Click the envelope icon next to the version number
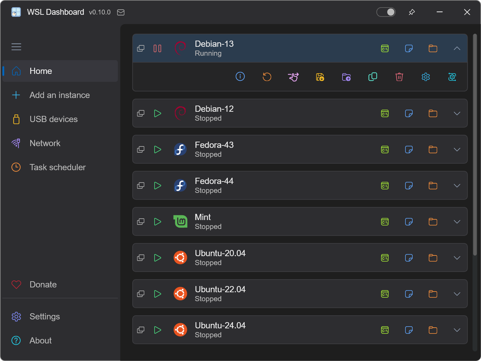 121,12
